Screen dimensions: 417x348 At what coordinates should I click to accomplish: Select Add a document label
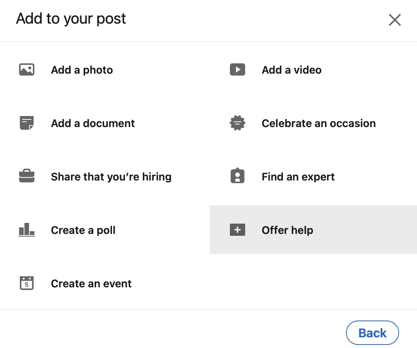(x=93, y=123)
